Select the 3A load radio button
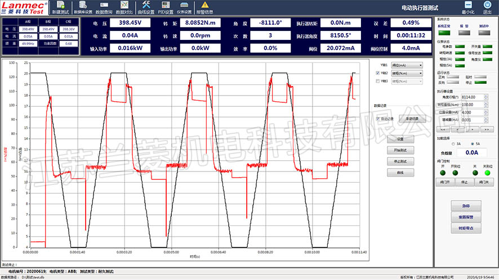Screen dimensions: 499x280 [452, 143]
